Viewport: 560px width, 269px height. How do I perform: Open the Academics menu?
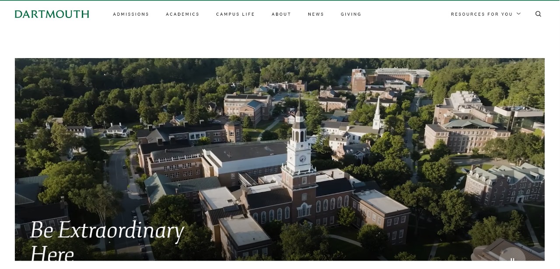(x=182, y=14)
